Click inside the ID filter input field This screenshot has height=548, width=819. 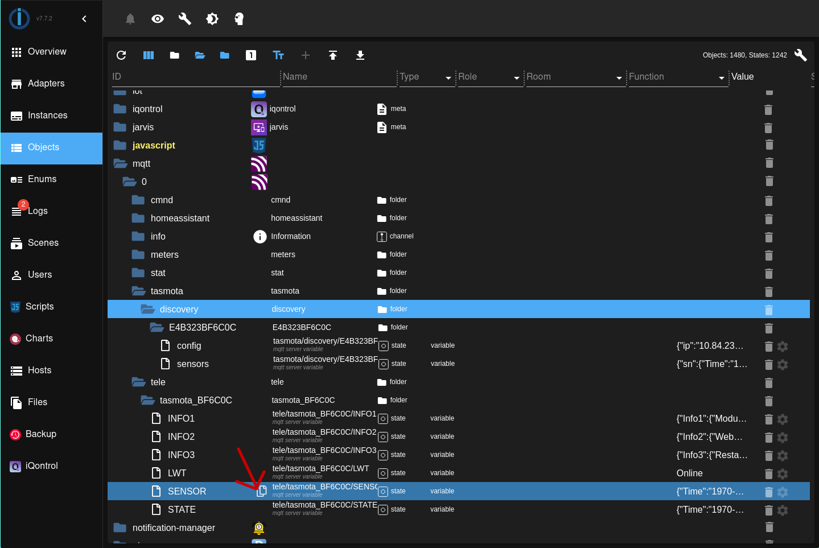(194, 77)
